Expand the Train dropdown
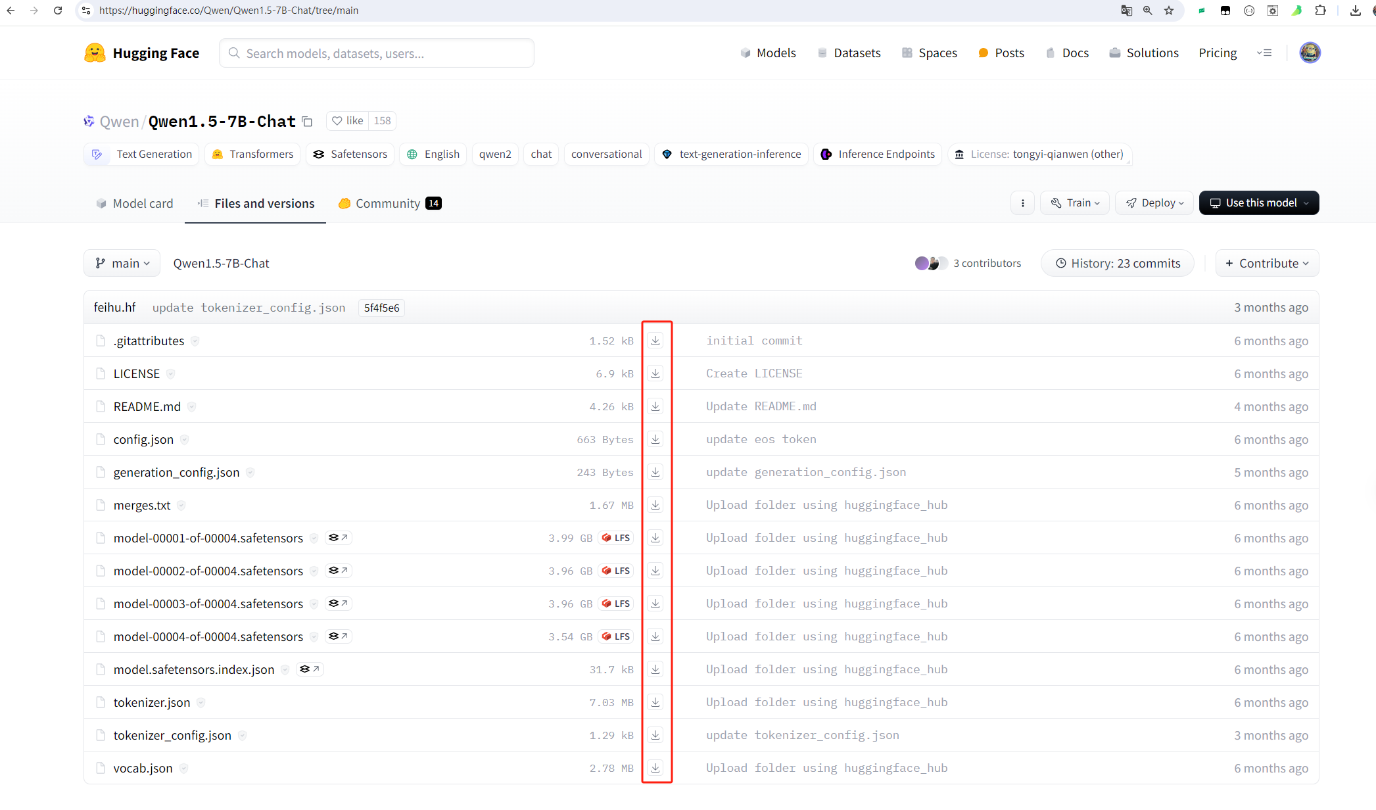This screenshot has width=1376, height=810. [1075, 203]
